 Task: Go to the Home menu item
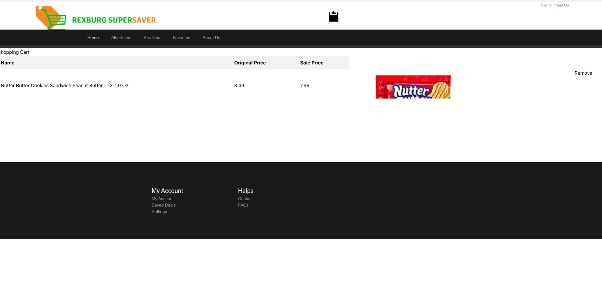(x=93, y=38)
